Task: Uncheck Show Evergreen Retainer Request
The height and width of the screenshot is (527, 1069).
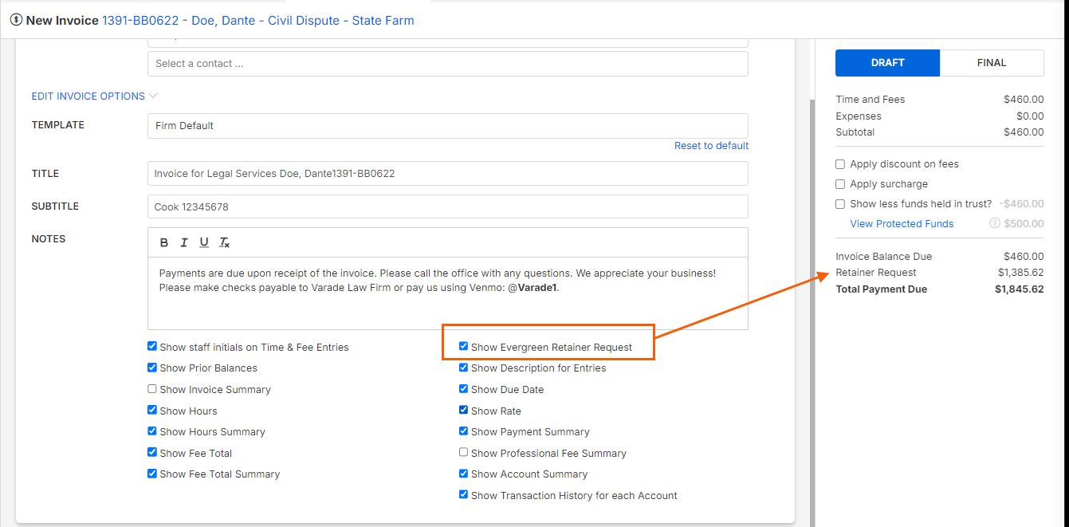Action: point(463,347)
